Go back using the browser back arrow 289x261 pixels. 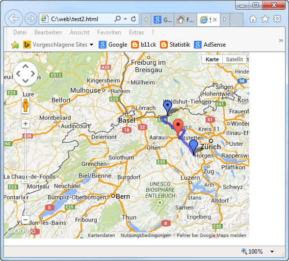click(14, 19)
